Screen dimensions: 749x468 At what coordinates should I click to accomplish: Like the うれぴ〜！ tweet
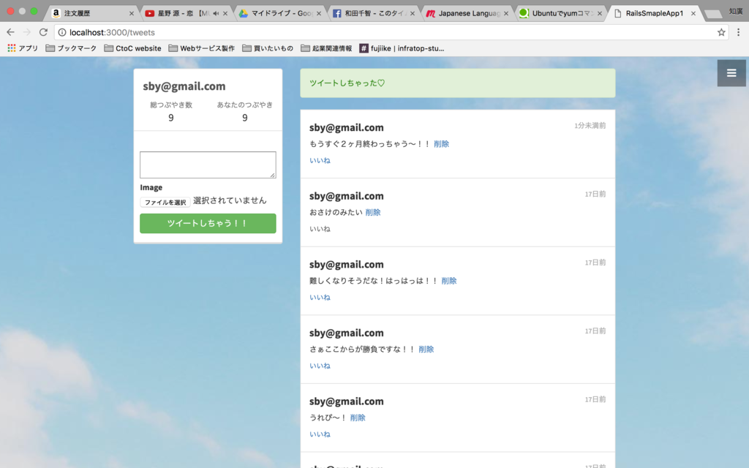point(320,434)
